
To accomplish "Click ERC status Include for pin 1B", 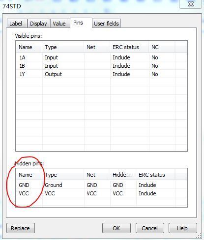I will (x=121, y=66).
